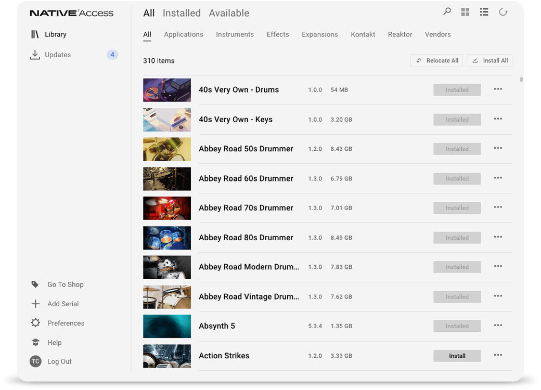The image size is (541, 390).
Task: Select the Kontakt category tab
Action: (x=363, y=34)
